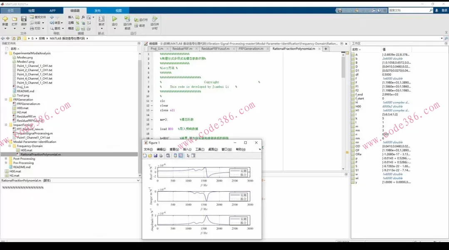This screenshot has height=250, width=449.
Task: Expand the Pre-Processing folder
Action: (x=6, y=163)
